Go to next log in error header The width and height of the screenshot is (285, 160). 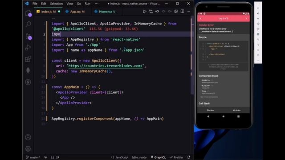point(246,18)
